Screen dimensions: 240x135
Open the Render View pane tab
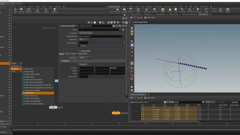click(x=148, y=14)
